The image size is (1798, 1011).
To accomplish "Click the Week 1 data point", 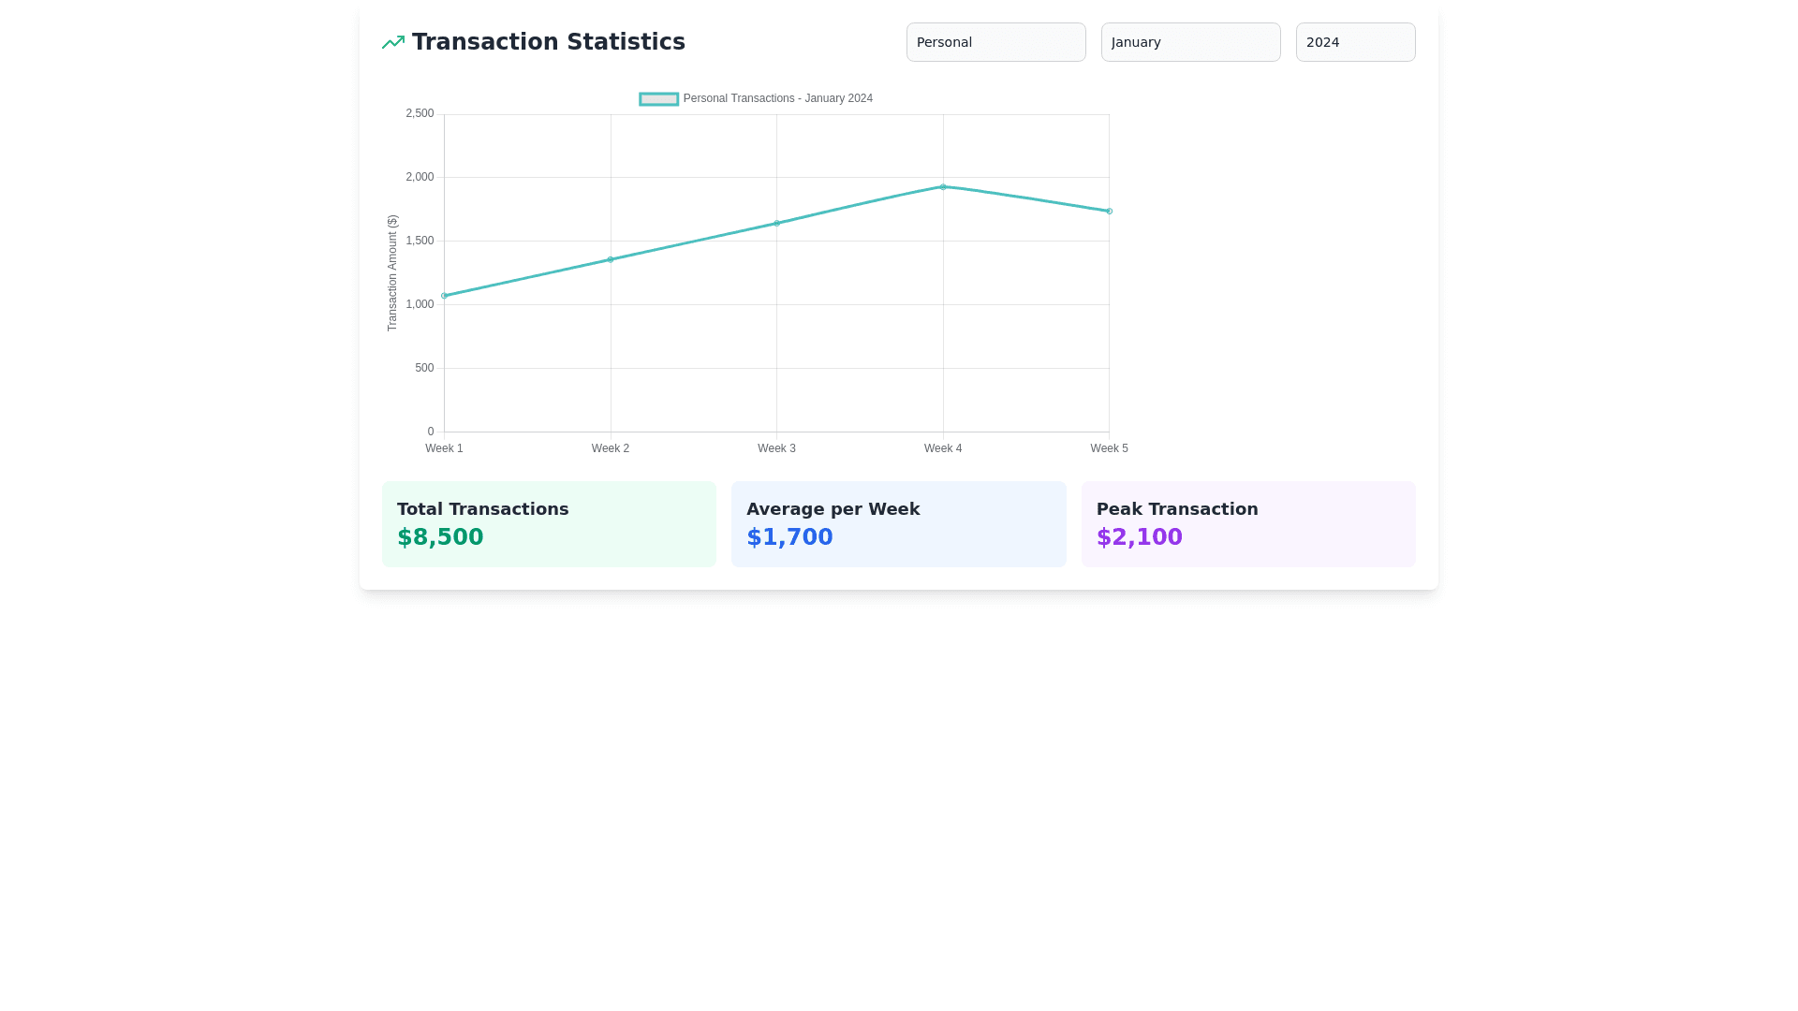I will point(445,296).
